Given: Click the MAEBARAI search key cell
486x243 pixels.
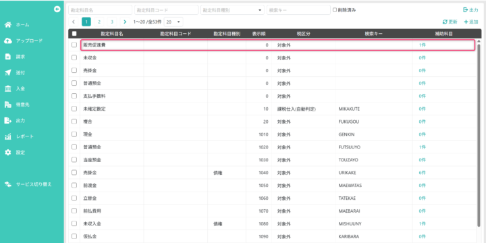Looking at the screenshot, I should 374,211.
